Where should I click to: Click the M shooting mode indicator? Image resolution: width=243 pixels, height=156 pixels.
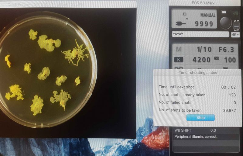point(179,49)
